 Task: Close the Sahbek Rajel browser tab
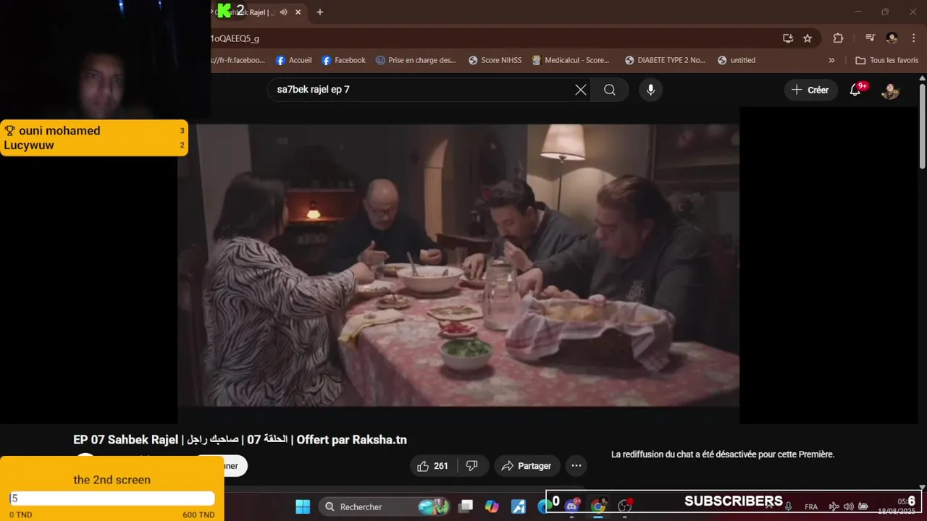coord(298,12)
